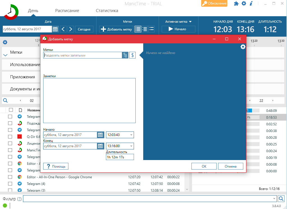Open calendar icon for Конец date

click(100, 146)
